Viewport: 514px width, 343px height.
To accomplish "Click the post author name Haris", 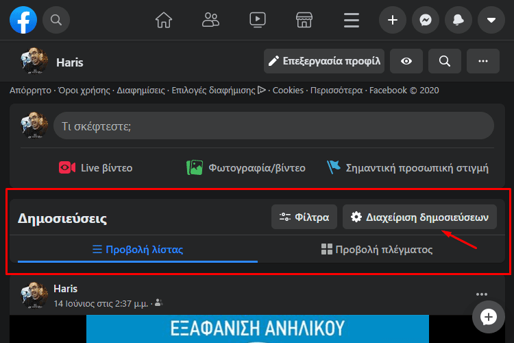I will pyautogui.click(x=66, y=289).
